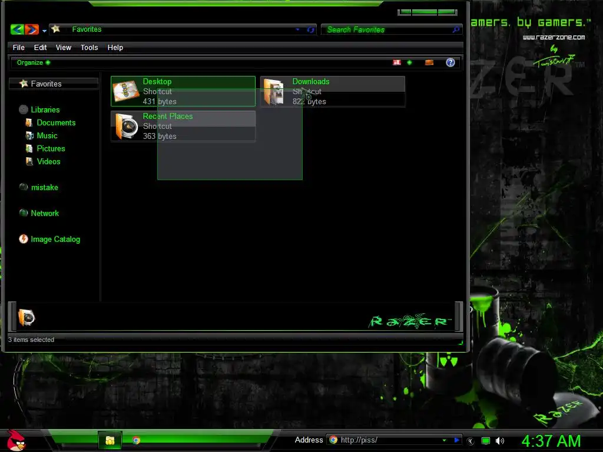
Task: Show hidden tray icons arrow
Action: pyautogui.click(x=471, y=441)
